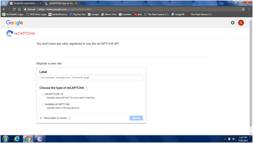Click the reCAPTCHA header text
253x143 pixels.
click(25, 34)
